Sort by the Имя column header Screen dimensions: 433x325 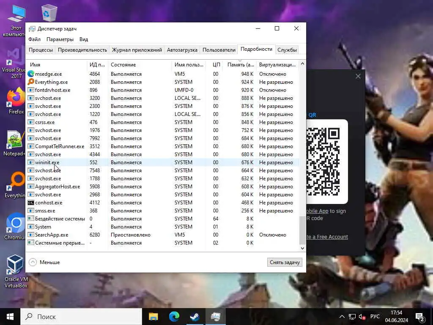pyautogui.click(x=57, y=65)
